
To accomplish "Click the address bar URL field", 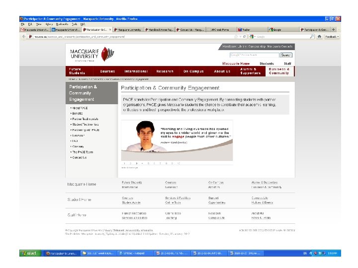I will pos(134,36).
